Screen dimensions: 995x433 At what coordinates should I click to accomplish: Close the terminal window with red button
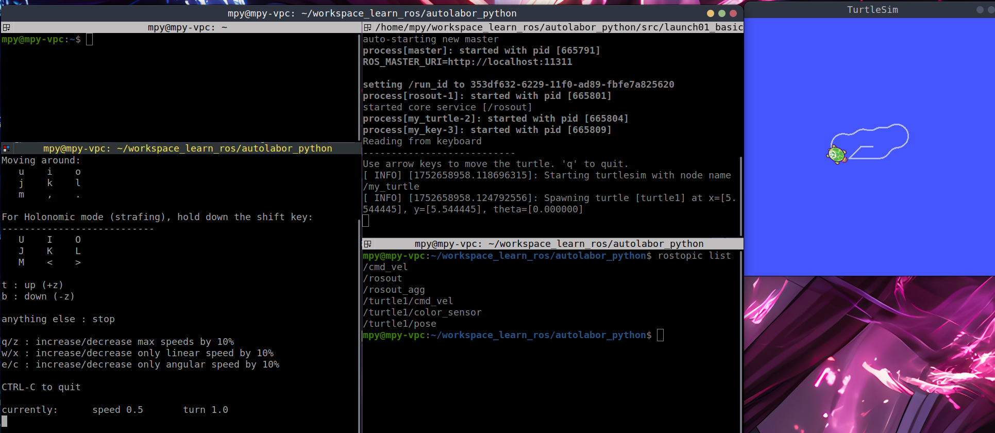click(x=733, y=13)
